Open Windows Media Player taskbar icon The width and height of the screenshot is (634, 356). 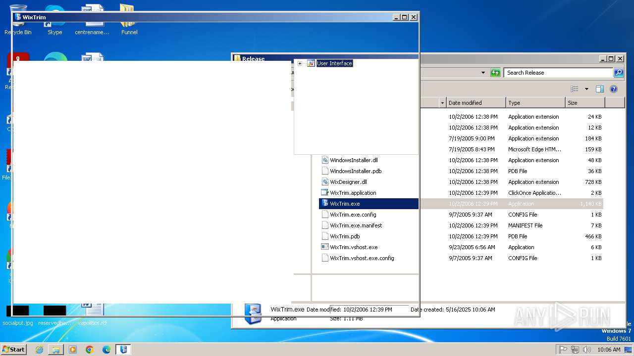pyautogui.click(x=73, y=350)
